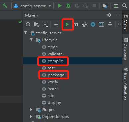129x122 pixels.
Task: Execute Maven goal 'm' icon
Action: click(x=76, y=24)
